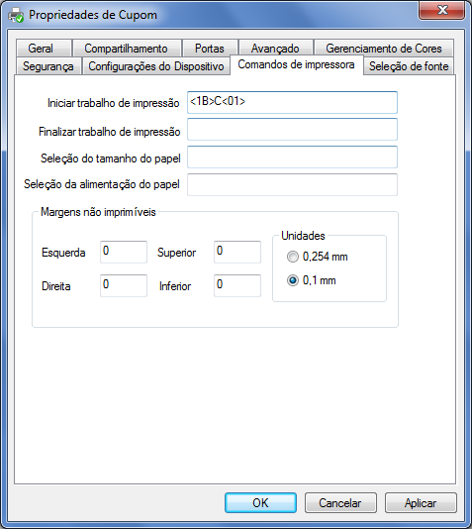This screenshot has height=529, width=472.
Task: Click the printer icon in title bar
Action: point(16,15)
